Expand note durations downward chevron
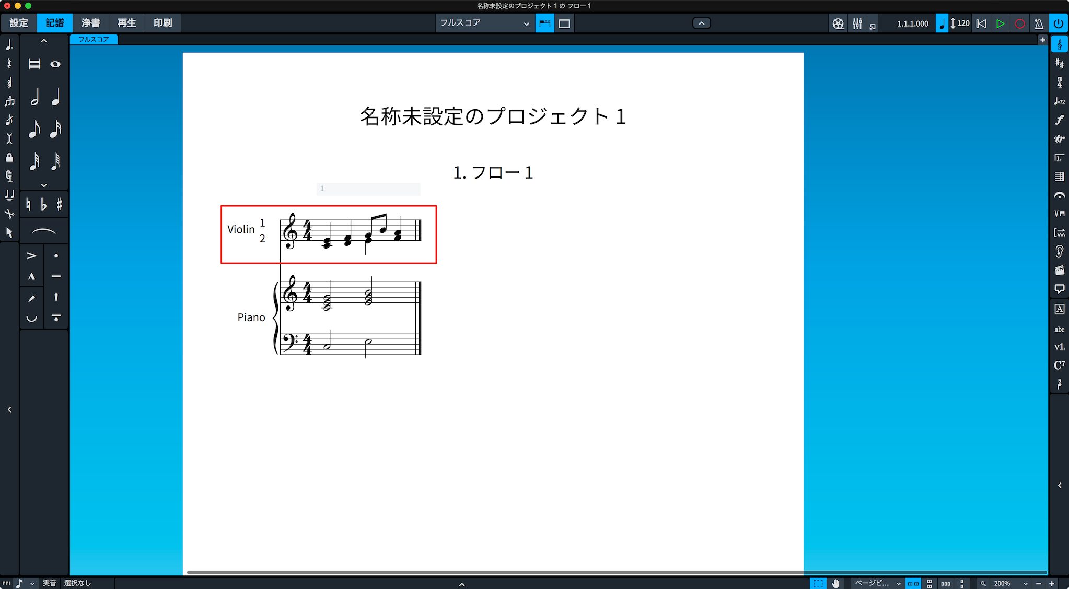This screenshot has height=589, width=1069. click(44, 185)
